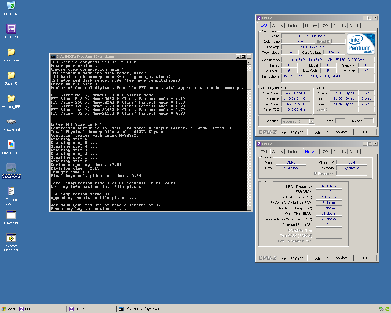391x313 pixels.
Task: Click the Multiplier x 10.0 ( 6 - 10 ) value
Action: (296, 98)
